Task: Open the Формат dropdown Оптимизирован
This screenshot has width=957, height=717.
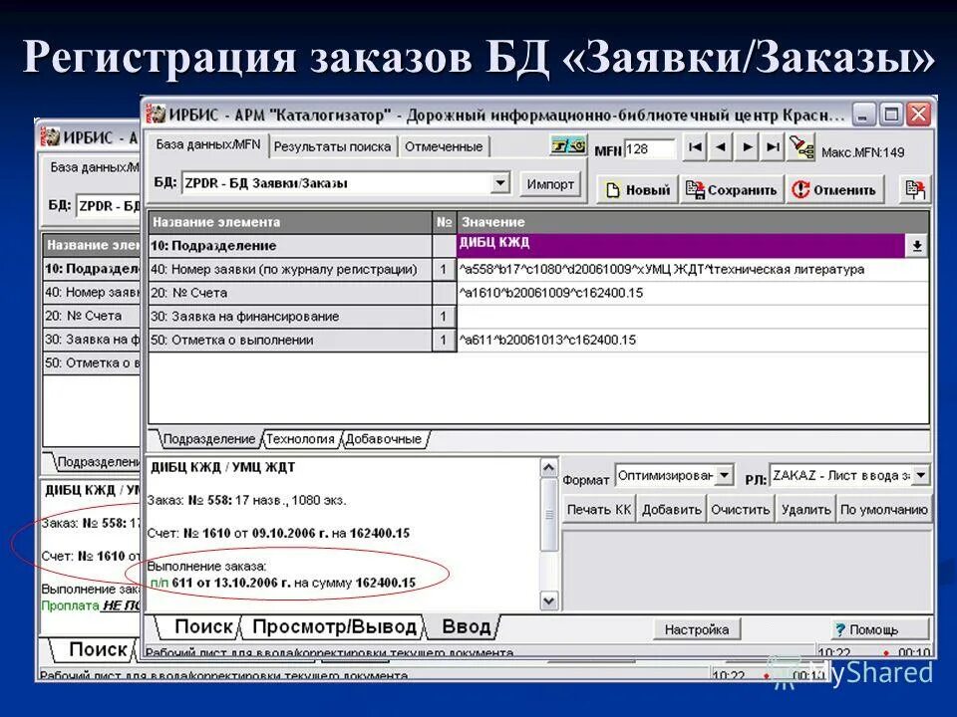Action: tap(727, 477)
